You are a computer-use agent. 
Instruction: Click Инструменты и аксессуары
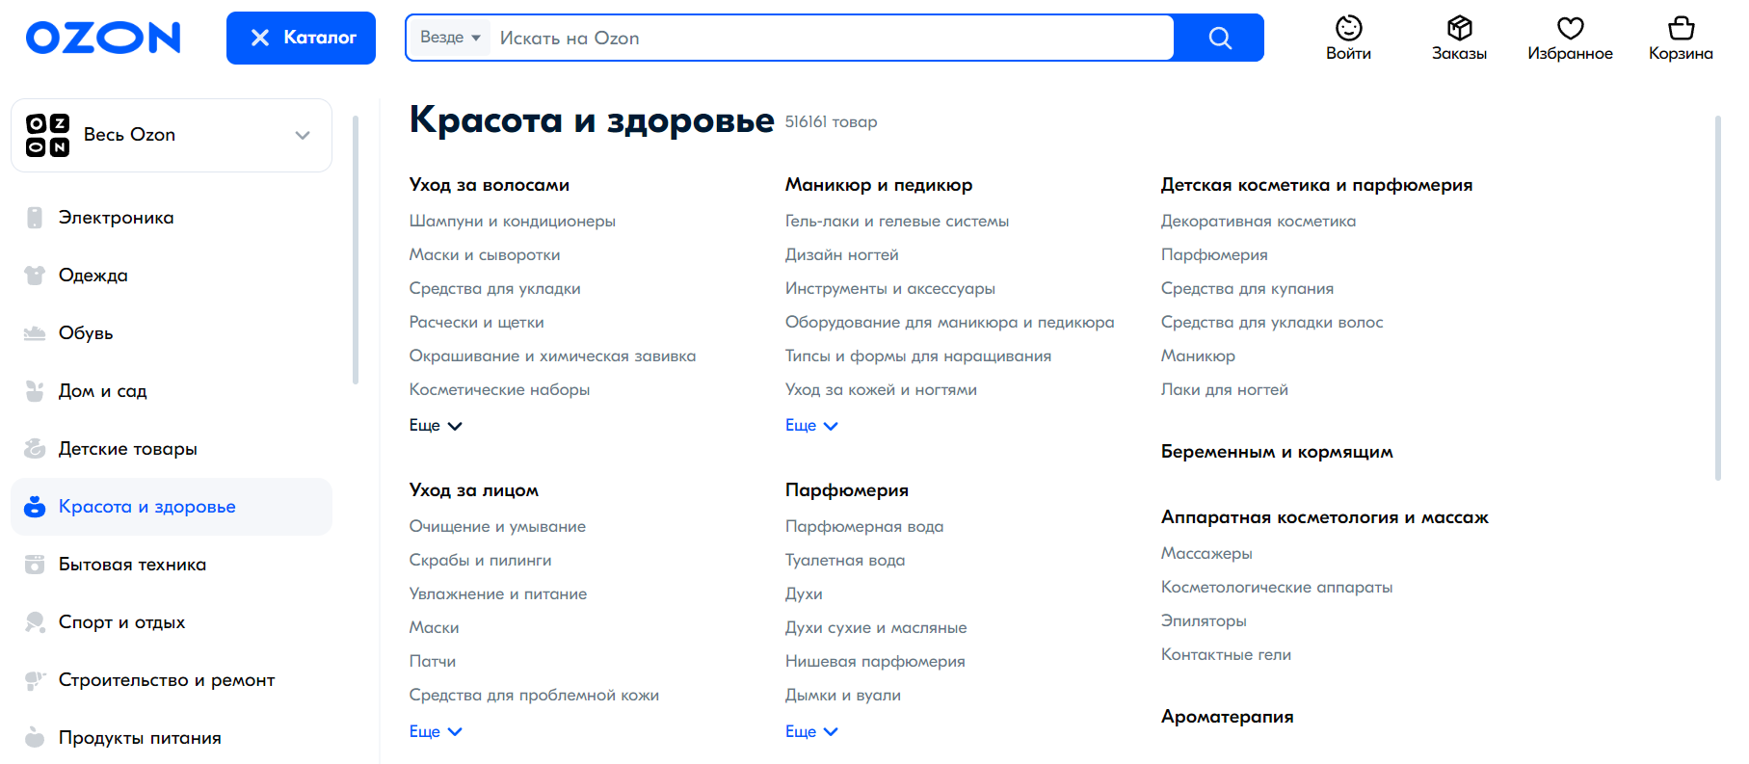click(890, 289)
